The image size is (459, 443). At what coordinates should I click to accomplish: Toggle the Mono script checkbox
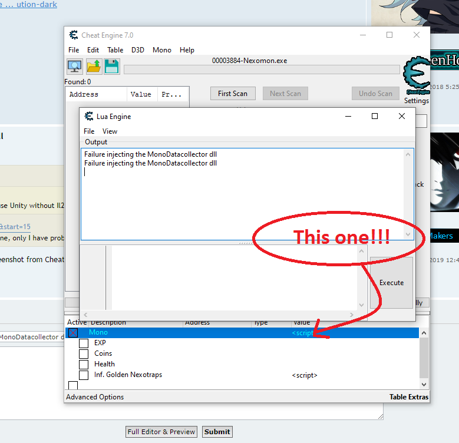pyautogui.click(x=73, y=333)
